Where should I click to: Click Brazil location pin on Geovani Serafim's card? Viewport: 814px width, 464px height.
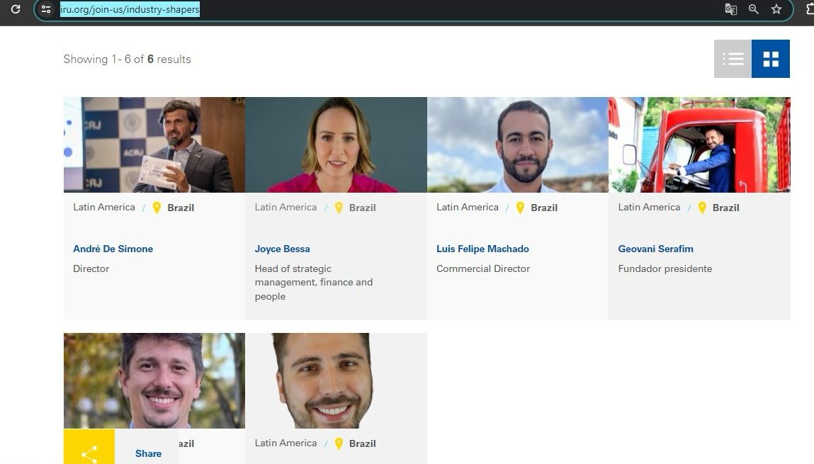[x=702, y=208]
